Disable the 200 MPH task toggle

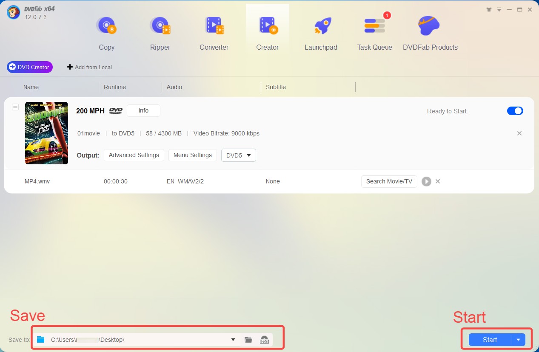click(x=515, y=111)
